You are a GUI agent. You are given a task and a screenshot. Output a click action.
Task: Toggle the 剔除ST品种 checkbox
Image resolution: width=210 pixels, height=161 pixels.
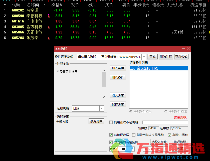point(169,135)
